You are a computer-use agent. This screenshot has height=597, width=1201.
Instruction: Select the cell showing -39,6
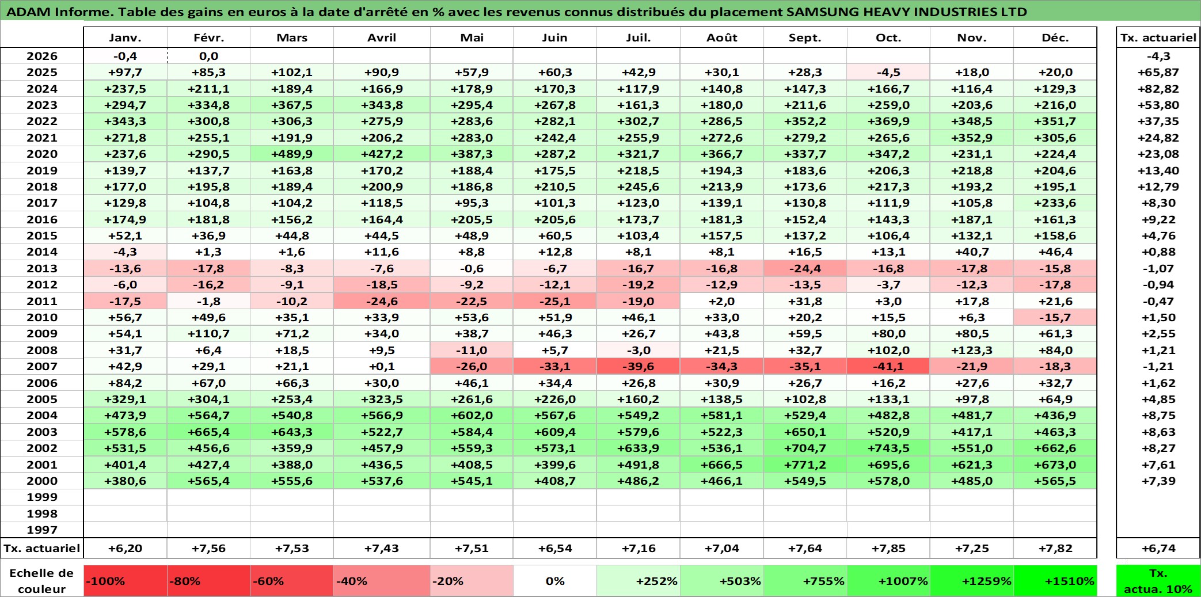click(x=638, y=366)
